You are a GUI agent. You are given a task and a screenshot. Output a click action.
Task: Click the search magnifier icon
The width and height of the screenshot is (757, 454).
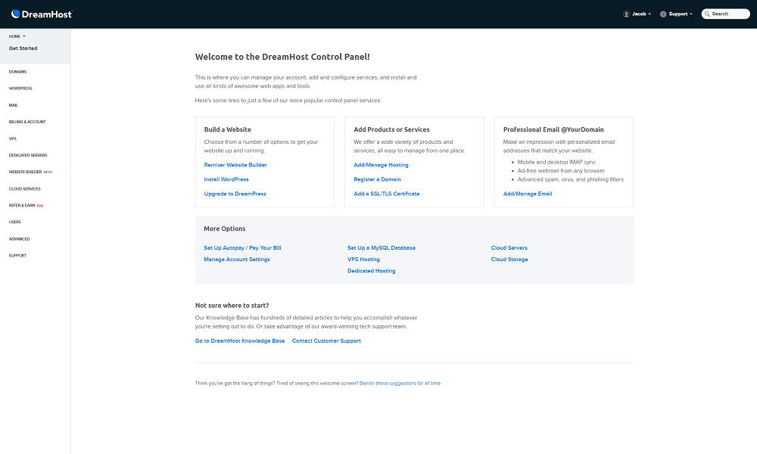[707, 14]
